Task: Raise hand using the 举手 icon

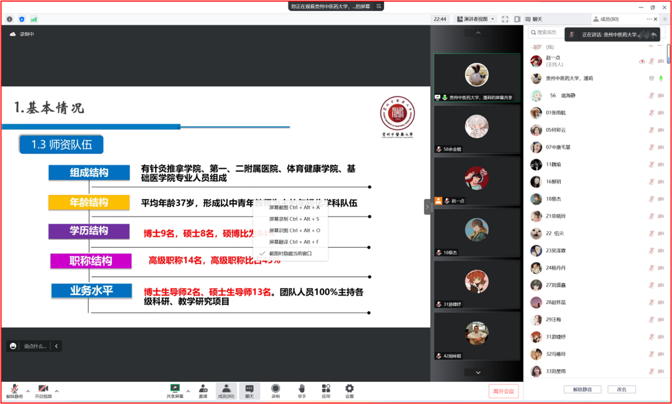Action: 301,391
